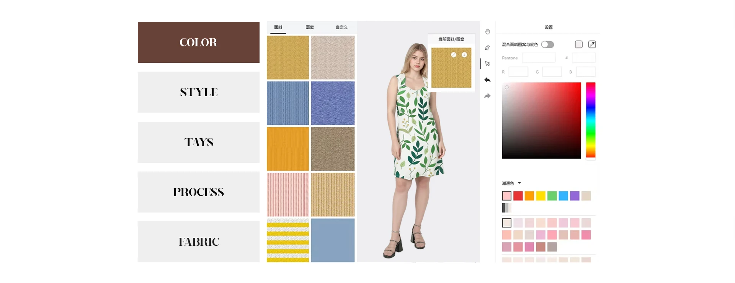This screenshot has height=283, width=735.
Task: Click the FABRIC button
Action: point(198,242)
